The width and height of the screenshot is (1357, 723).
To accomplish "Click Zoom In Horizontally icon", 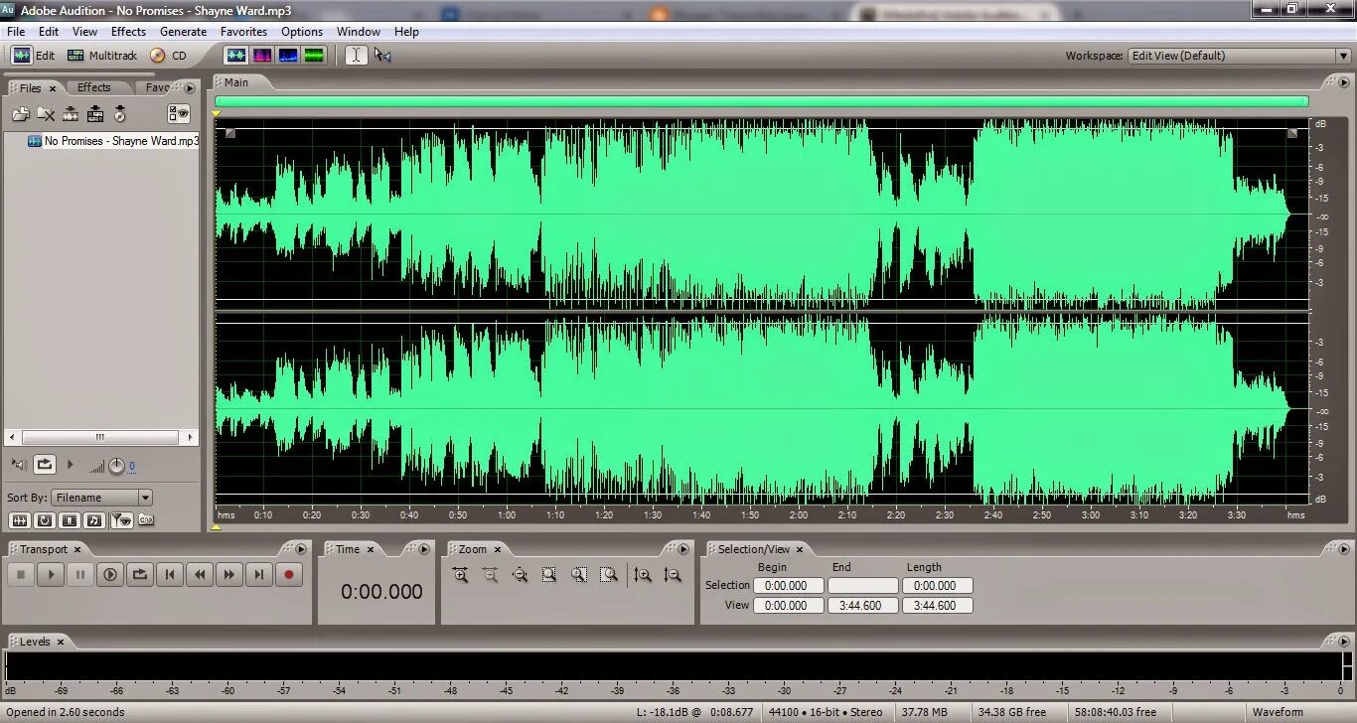I will [460, 574].
